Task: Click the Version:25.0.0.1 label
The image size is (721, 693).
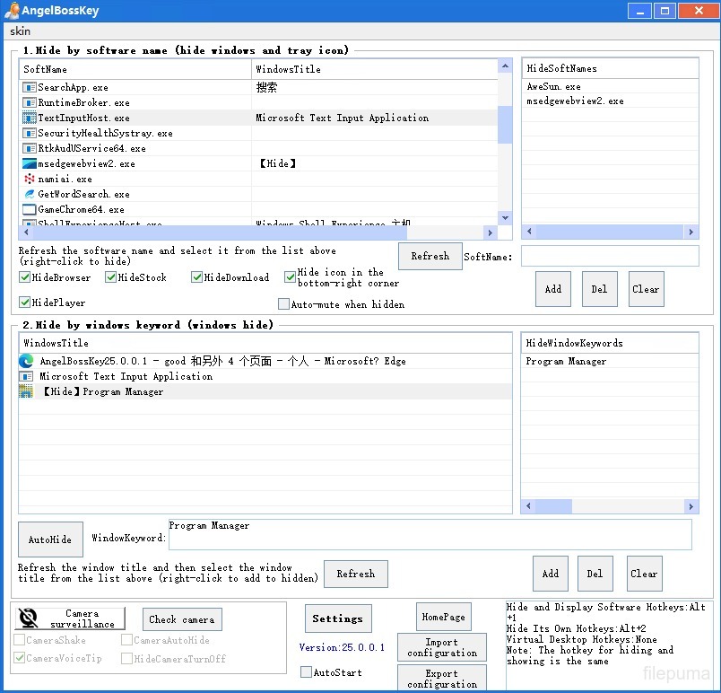Action: click(x=342, y=647)
